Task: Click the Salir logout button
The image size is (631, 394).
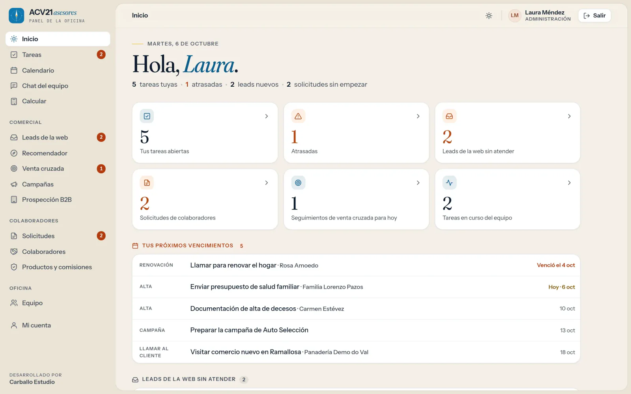Action: coord(594,16)
